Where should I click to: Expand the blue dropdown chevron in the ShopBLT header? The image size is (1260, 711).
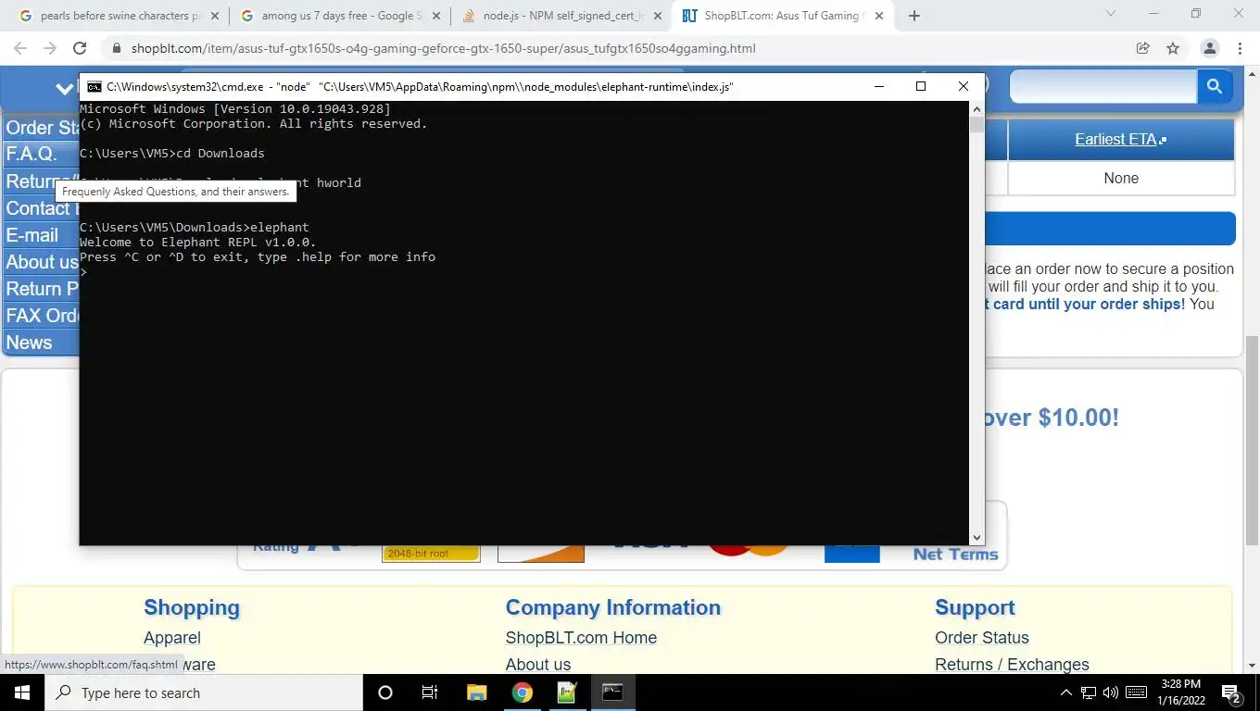click(64, 89)
